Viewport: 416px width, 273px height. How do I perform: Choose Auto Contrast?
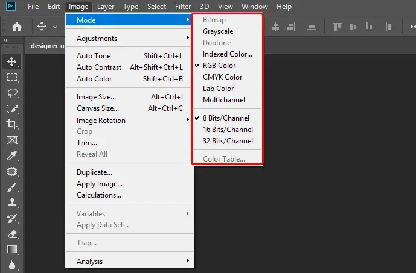[x=129, y=67]
